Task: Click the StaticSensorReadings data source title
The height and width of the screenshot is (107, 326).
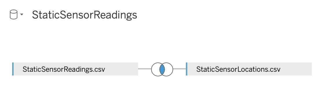Action: [85, 15]
